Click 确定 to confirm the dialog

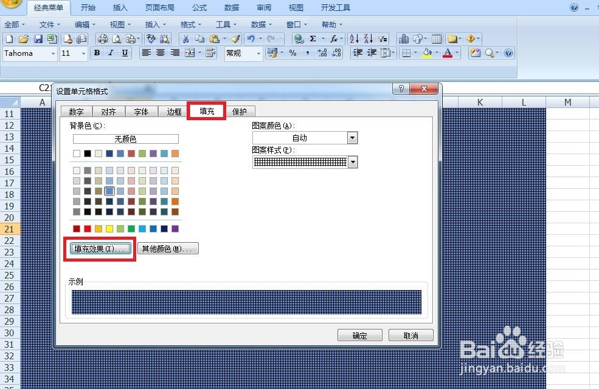pyautogui.click(x=360, y=335)
